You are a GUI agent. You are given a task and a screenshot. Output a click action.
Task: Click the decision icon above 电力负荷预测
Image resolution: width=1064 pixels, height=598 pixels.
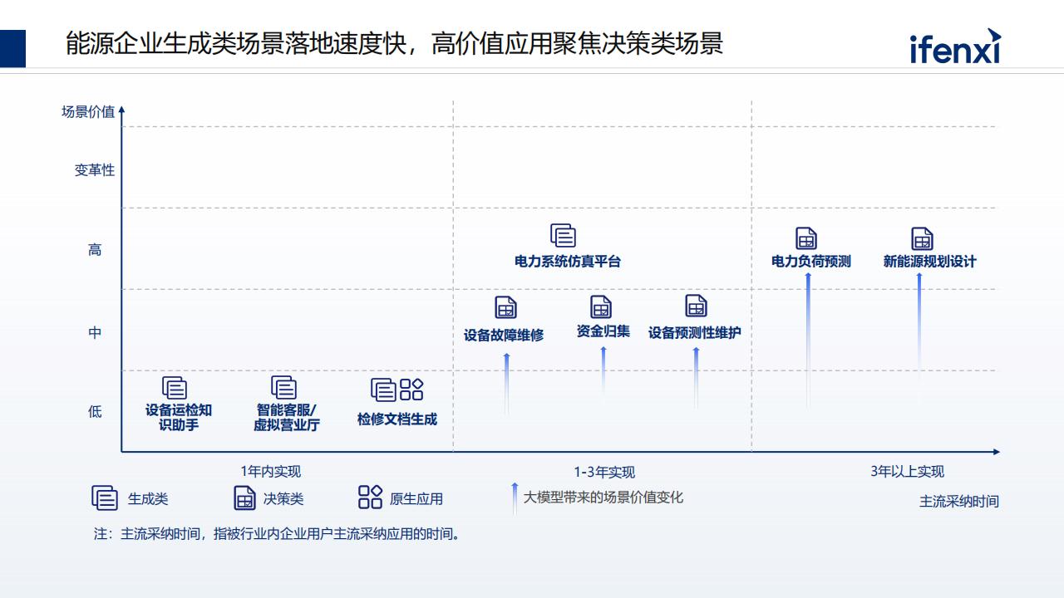[806, 238]
